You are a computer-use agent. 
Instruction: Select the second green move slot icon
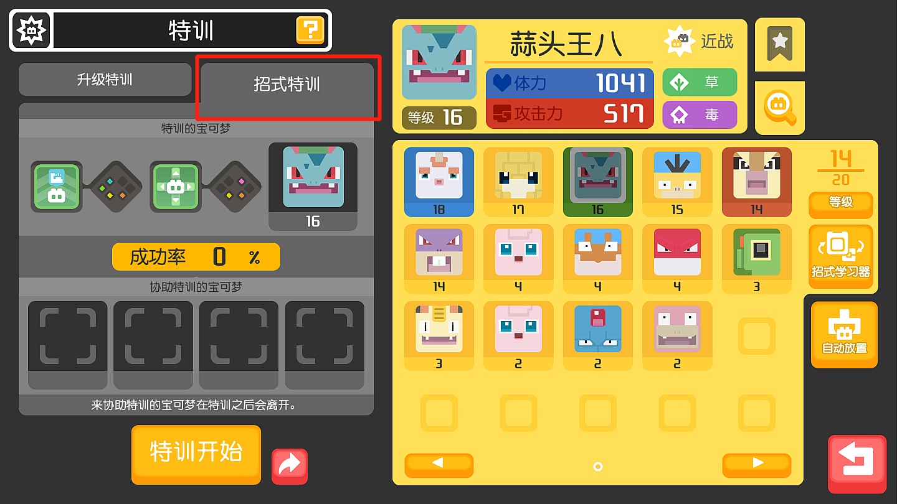(175, 187)
